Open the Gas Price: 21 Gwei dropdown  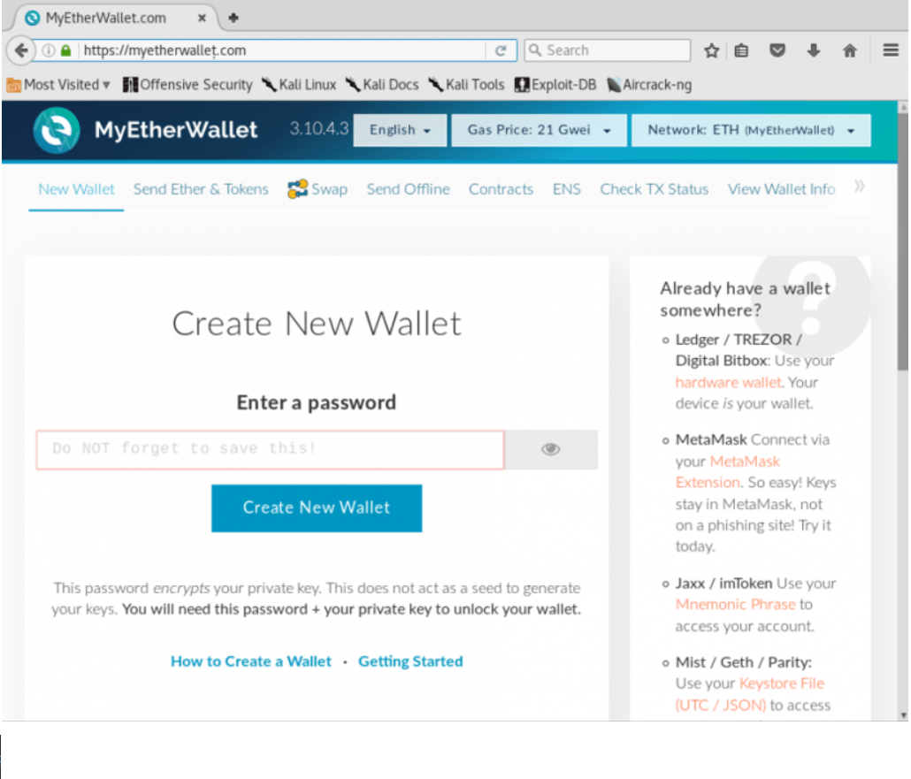point(539,130)
